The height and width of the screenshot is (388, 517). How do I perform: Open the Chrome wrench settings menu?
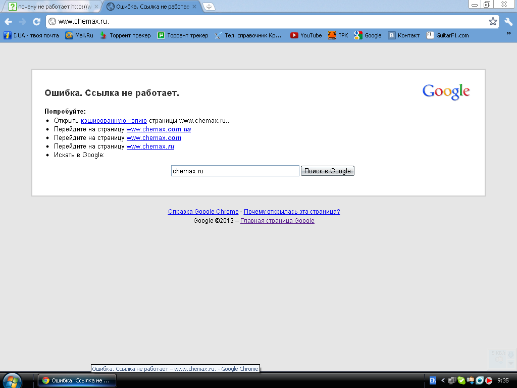(508, 22)
